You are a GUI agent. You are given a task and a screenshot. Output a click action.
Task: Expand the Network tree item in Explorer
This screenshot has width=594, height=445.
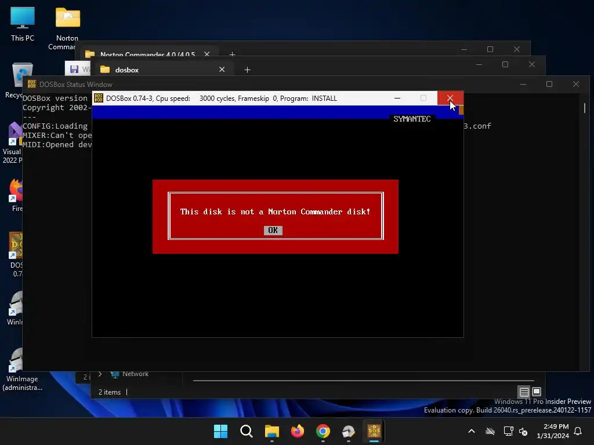click(100, 374)
